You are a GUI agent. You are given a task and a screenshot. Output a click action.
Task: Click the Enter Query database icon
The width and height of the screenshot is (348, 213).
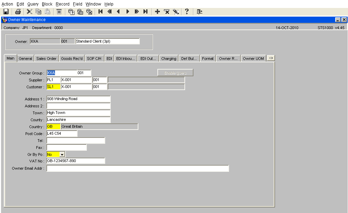point(71,11)
